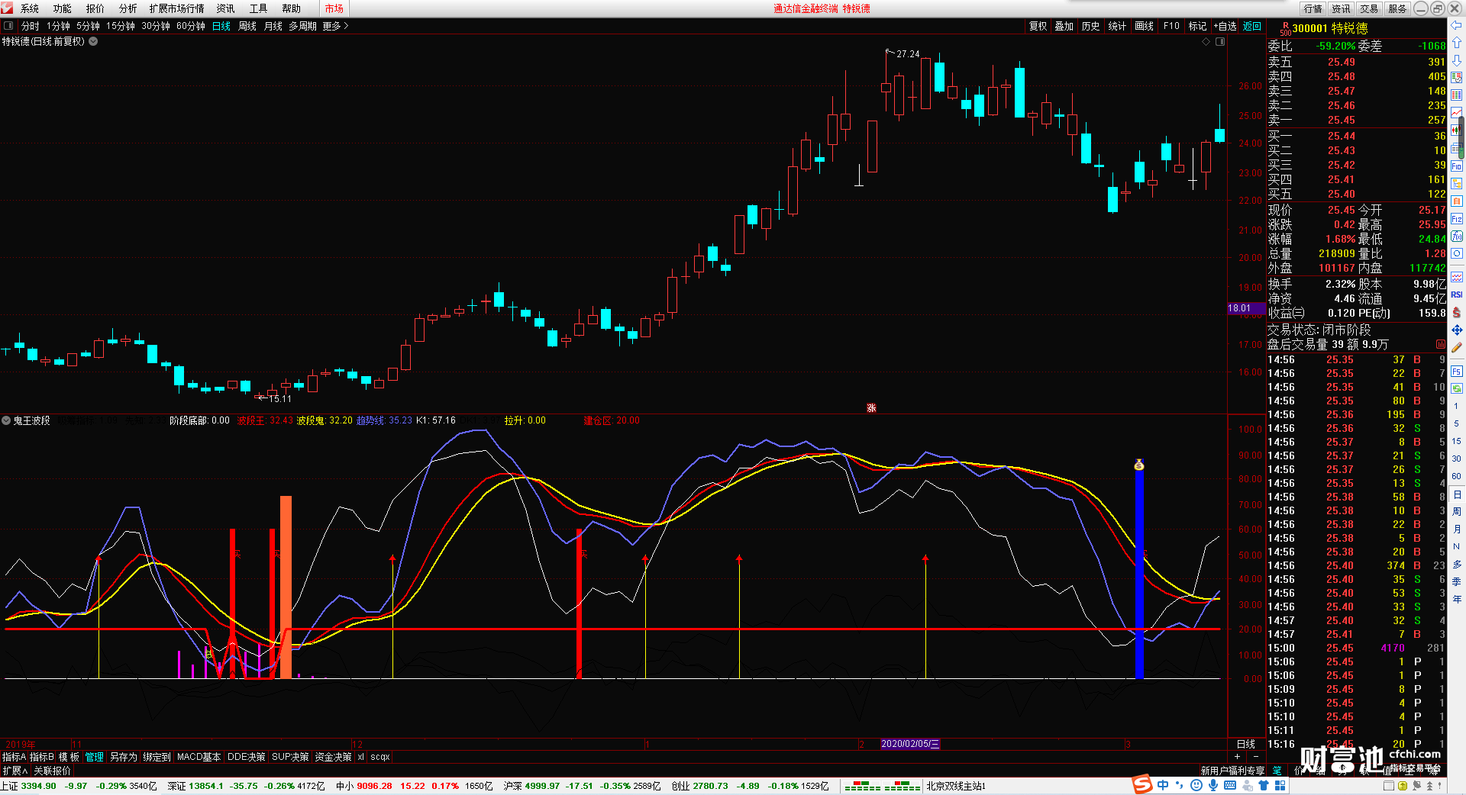Open Sogou toolbox grid icon
The height and width of the screenshot is (795, 1466).
tap(1280, 785)
